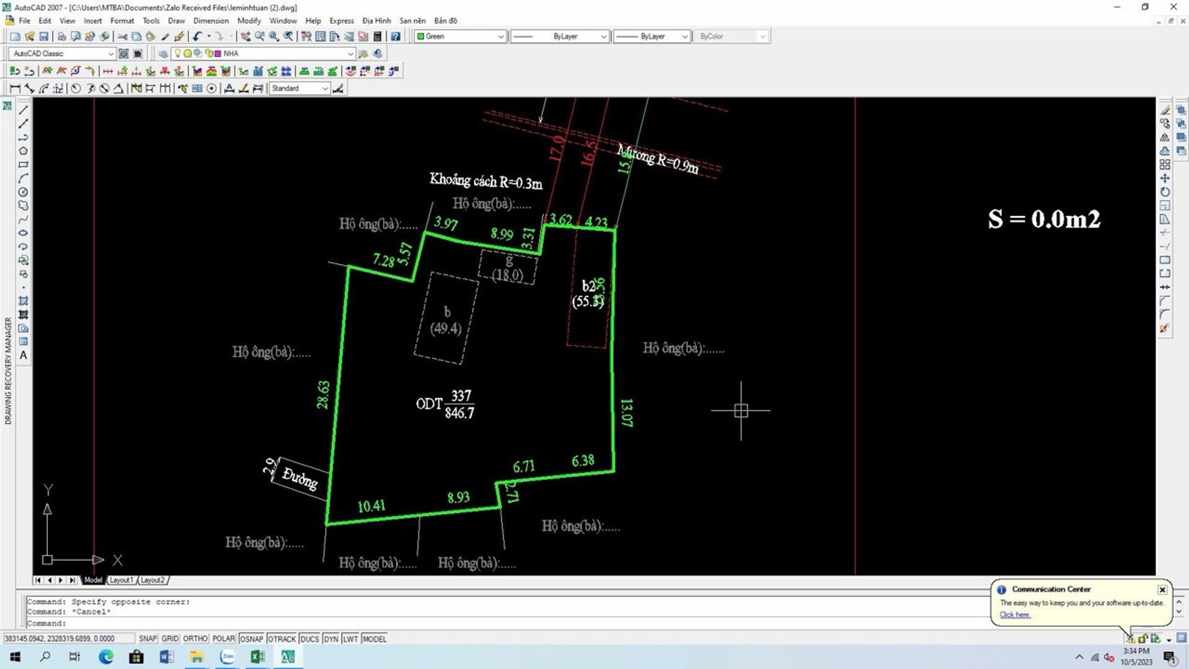
Task: Open the Undo history dropdown arrow
Action: (209, 37)
